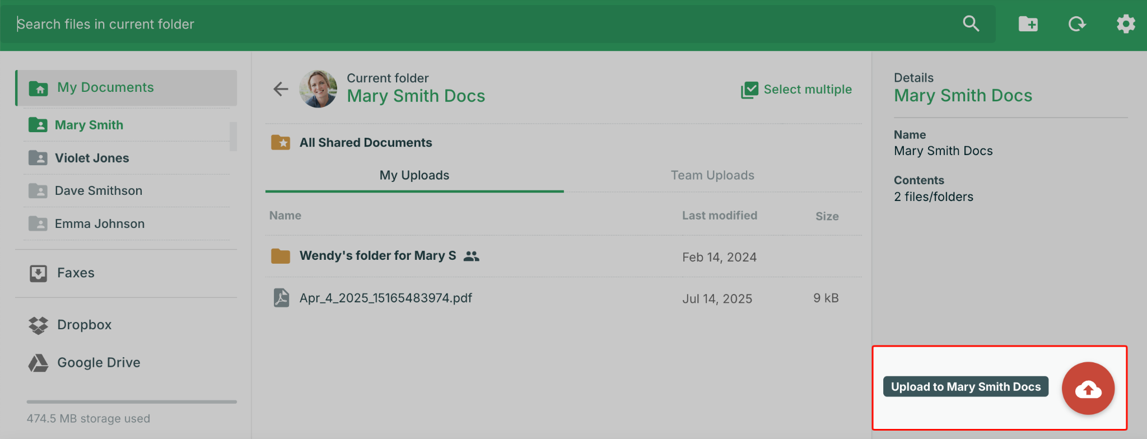The image size is (1147, 439).
Task: Open the Dropbox integration
Action: pos(84,325)
